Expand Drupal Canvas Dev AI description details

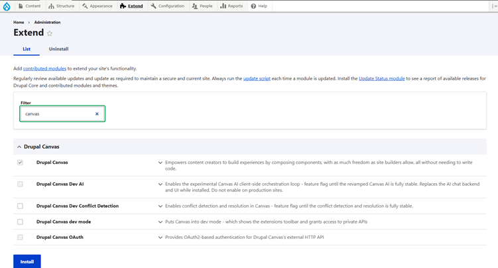[160, 184]
